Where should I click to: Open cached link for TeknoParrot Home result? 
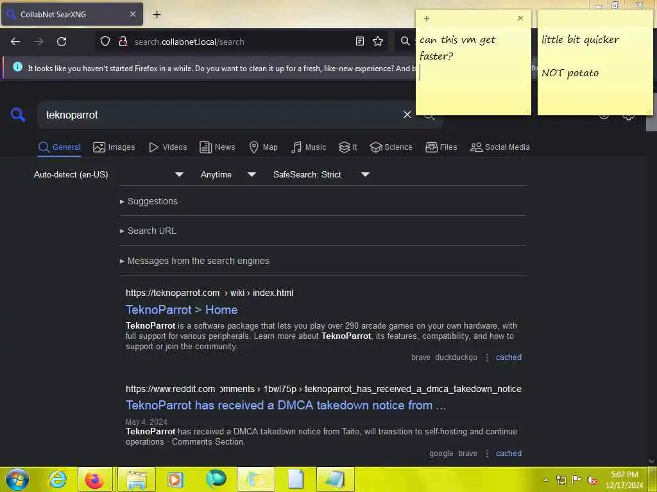pyautogui.click(x=509, y=357)
